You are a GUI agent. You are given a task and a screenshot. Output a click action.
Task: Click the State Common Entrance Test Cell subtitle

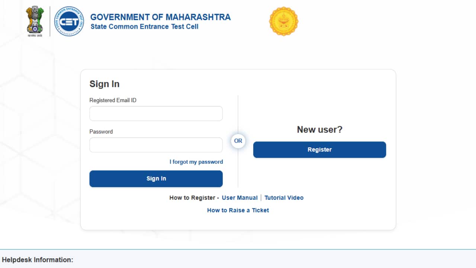click(x=145, y=26)
